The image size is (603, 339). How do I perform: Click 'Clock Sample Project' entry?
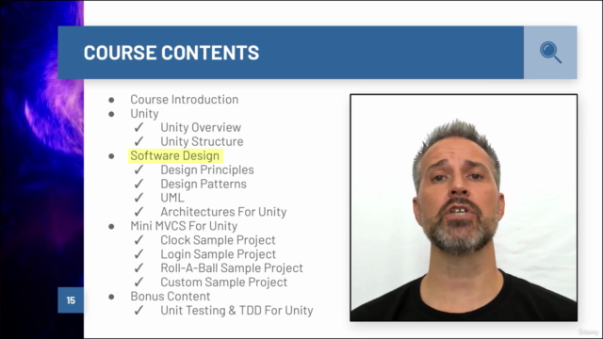(218, 240)
